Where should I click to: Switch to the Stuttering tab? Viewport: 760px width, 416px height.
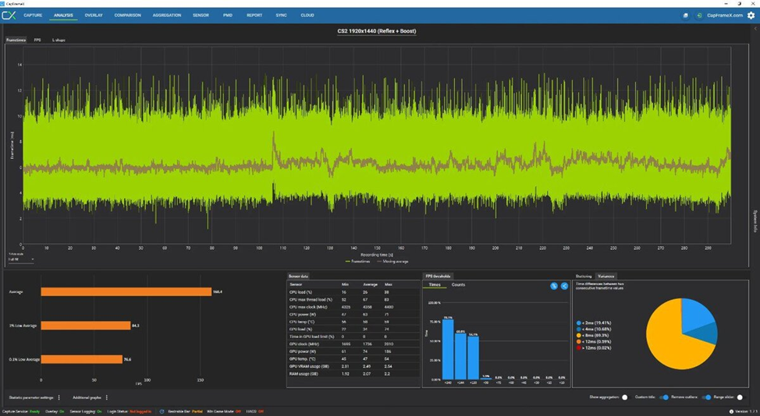[x=584, y=277]
